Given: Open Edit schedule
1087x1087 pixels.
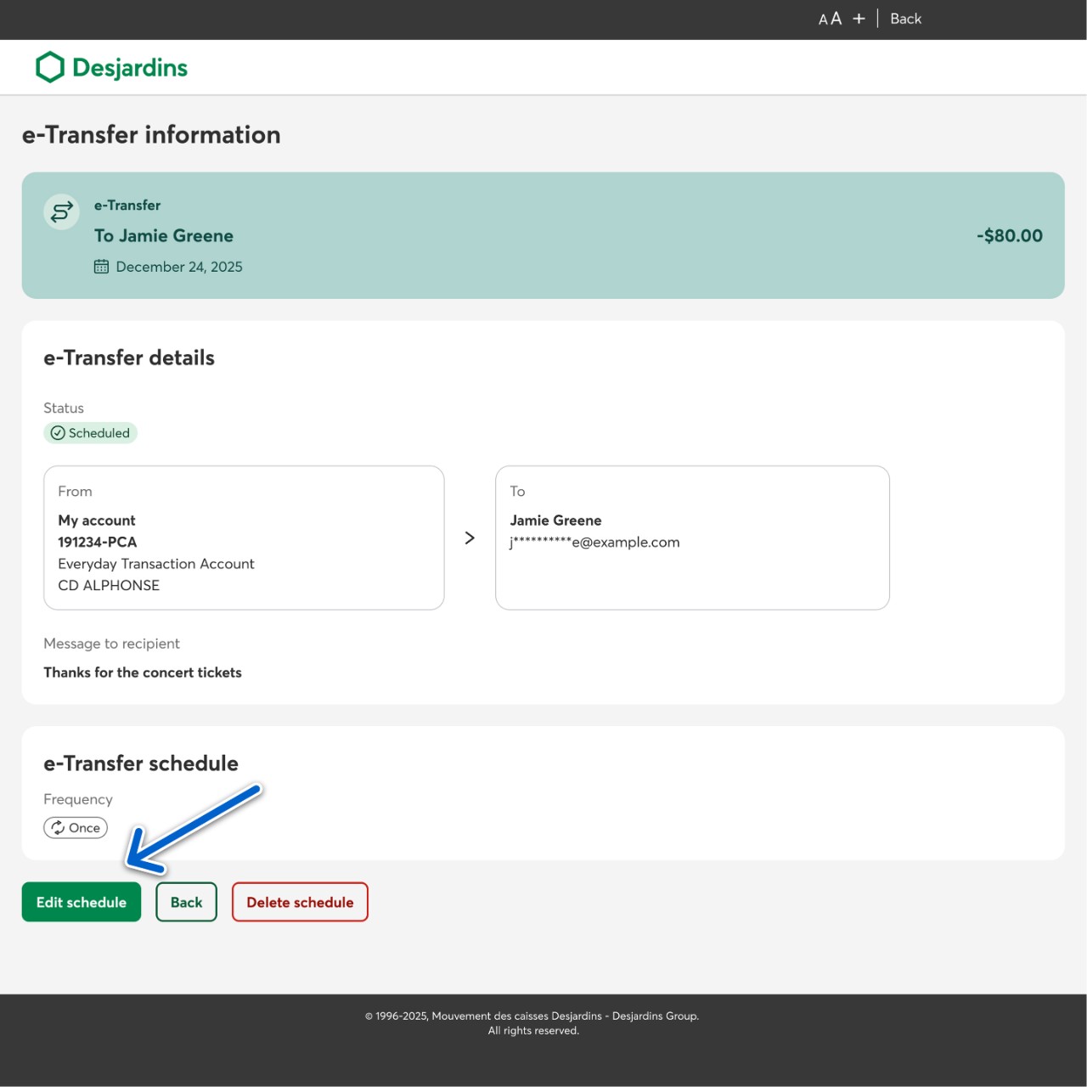Looking at the screenshot, I should [x=82, y=902].
